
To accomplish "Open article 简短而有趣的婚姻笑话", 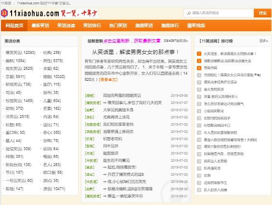I will [x=122, y=96].
